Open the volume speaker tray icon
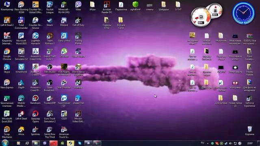260x146 pixels. coord(230,143)
